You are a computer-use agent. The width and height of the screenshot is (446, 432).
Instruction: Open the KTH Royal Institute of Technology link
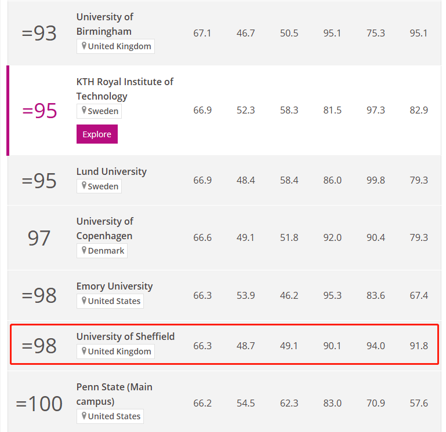pyautogui.click(x=125, y=89)
